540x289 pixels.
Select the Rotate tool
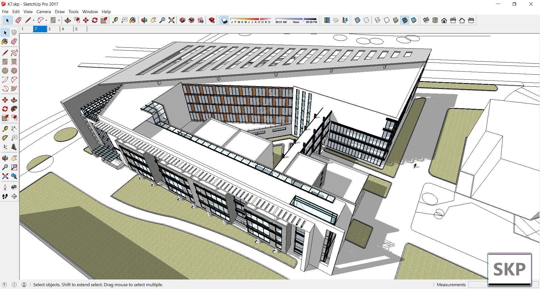[94, 20]
